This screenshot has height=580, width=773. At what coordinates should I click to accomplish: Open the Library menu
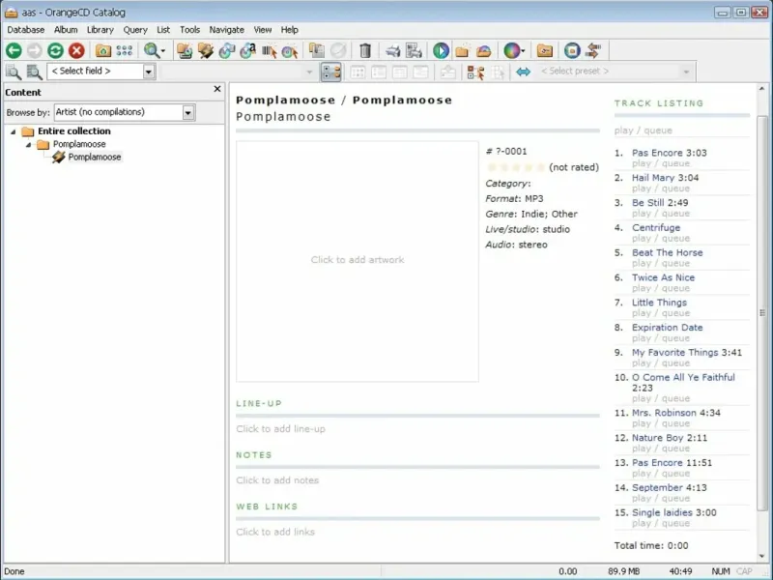(100, 30)
